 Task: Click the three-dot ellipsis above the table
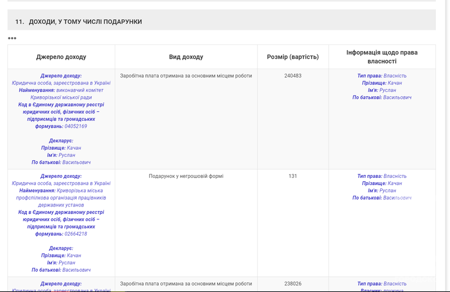click(12, 38)
